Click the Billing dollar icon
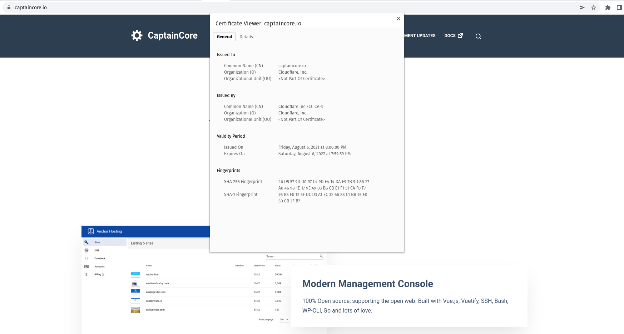624x334 pixels. click(86, 275)
